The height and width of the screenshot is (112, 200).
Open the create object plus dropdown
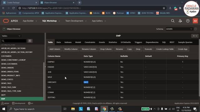(195, 36)
